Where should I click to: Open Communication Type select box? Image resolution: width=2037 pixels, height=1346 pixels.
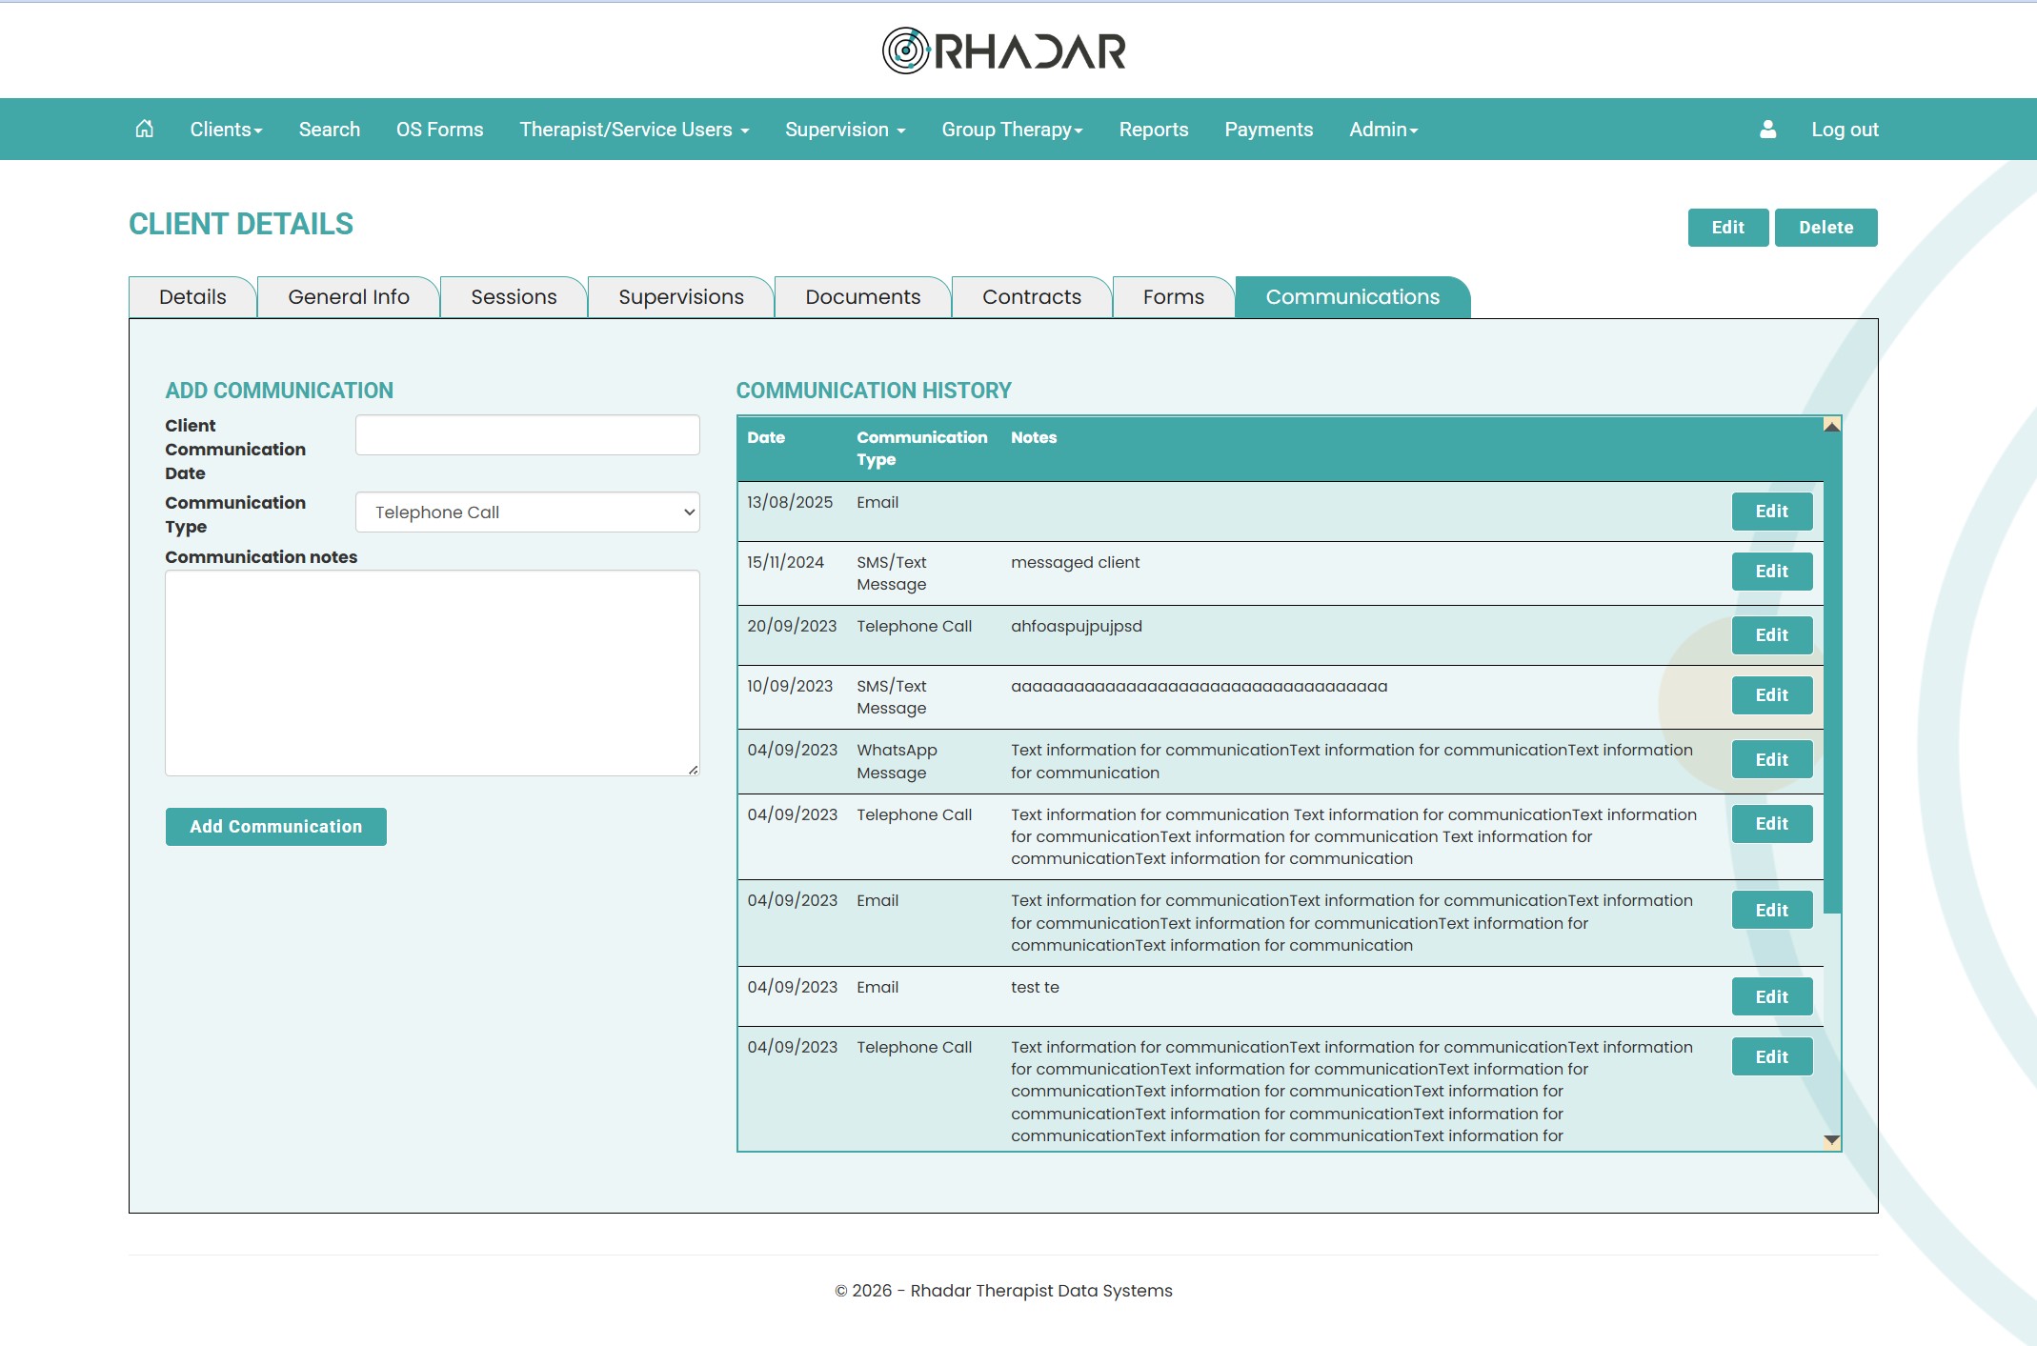click(x=528, y=512)
